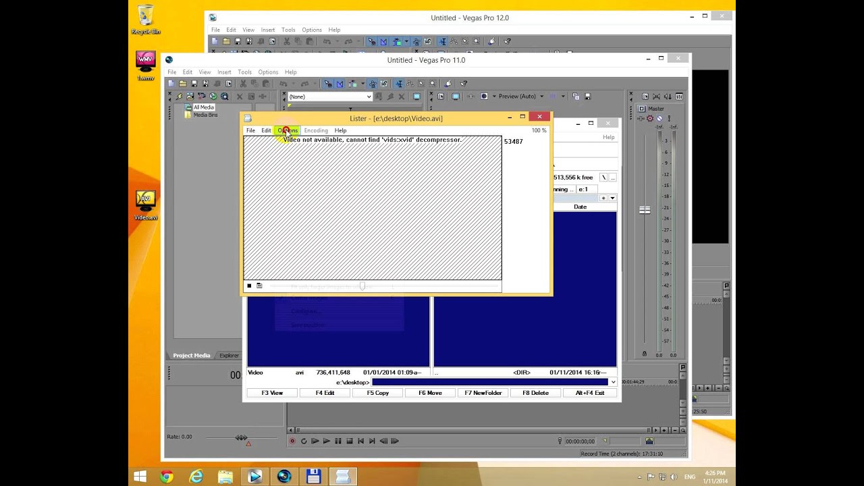
Task: Select Normal Edit tool in Vegas Pro 11.0
Action: (400, 84)
